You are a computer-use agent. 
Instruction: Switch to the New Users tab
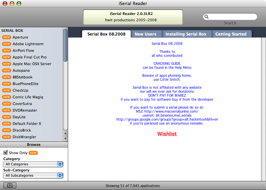[x=146, y=34]
